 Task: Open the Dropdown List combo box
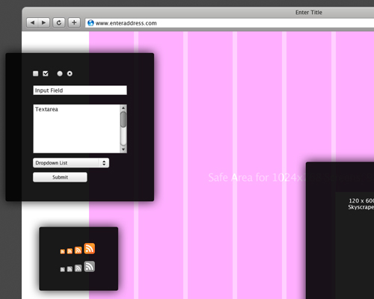coord(71,163)
